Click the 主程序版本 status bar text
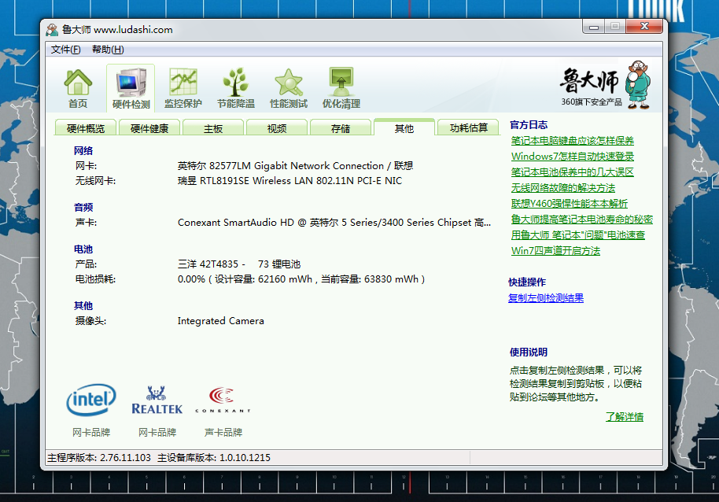Image resolution: width=719 pixels, height=502 pixels. [x=99, y=457]
